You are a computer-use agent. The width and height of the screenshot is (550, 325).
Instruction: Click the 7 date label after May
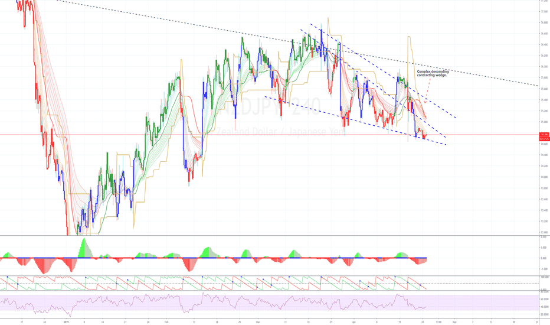473,322
